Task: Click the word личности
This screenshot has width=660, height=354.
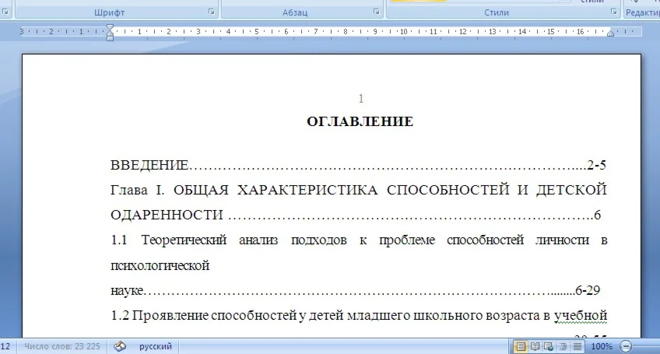Action: (x=562, y=240)
